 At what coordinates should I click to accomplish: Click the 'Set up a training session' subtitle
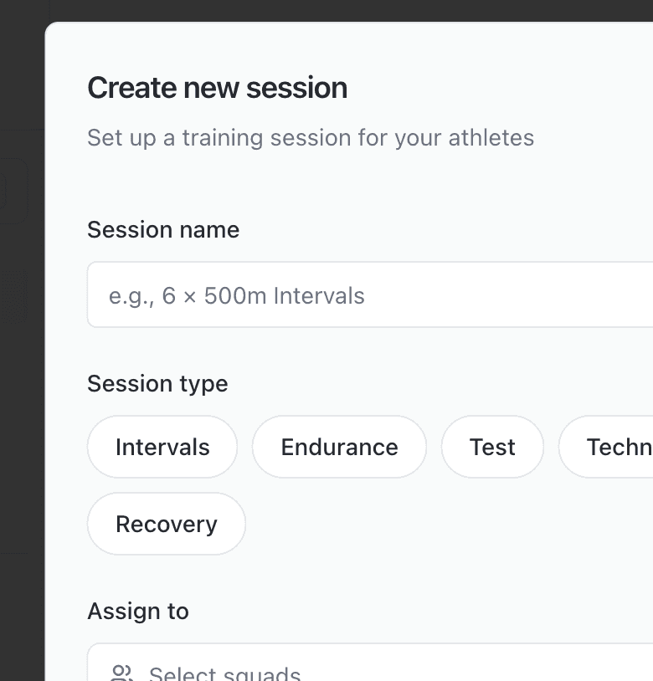pos(310,137)
